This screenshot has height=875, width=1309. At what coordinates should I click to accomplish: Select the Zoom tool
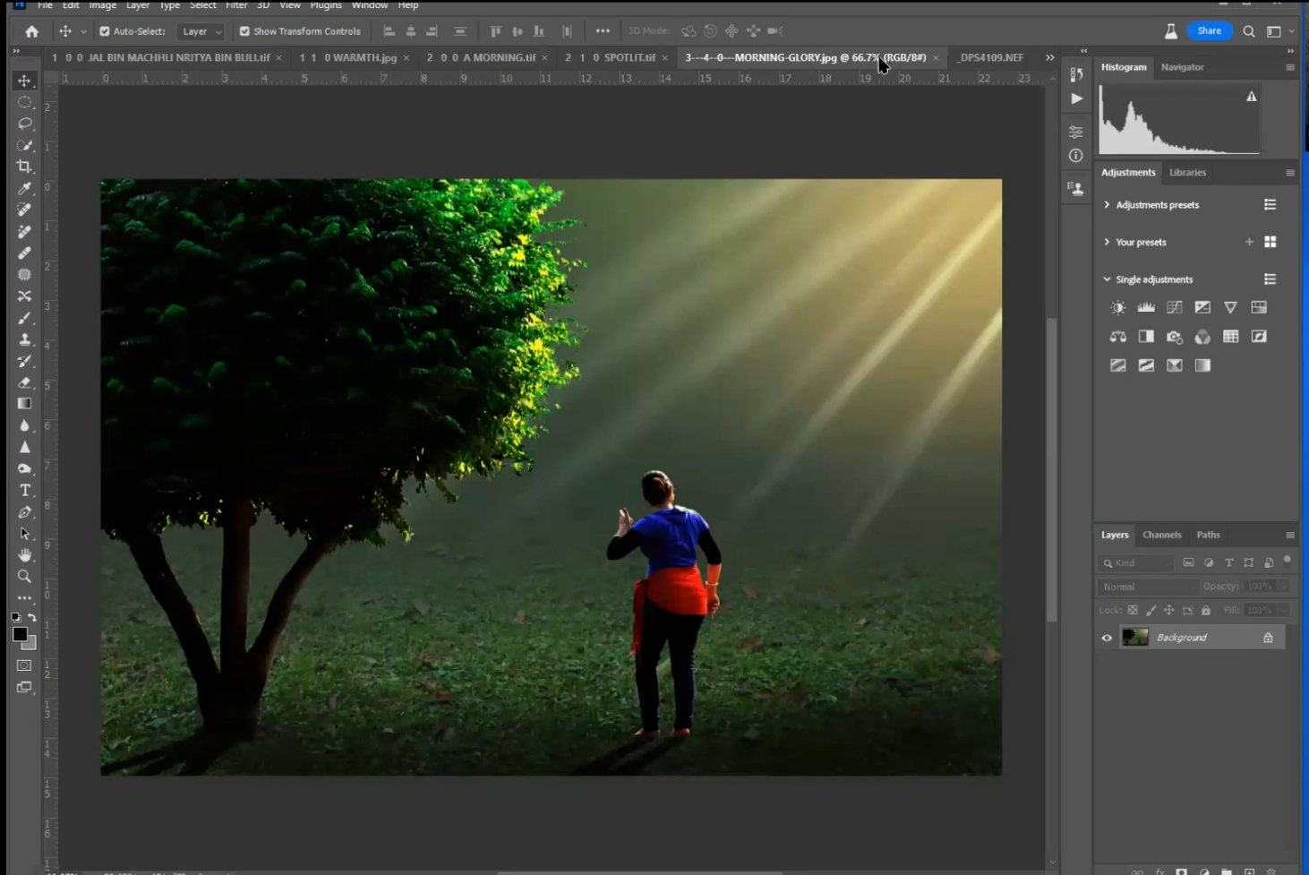pyautogui.click(x=24, y=577)
